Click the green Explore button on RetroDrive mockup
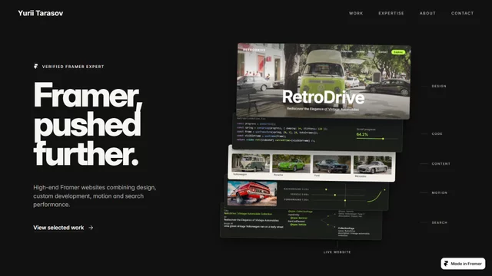The width and height of the screenshot is (492, 276). coord(398,52)
